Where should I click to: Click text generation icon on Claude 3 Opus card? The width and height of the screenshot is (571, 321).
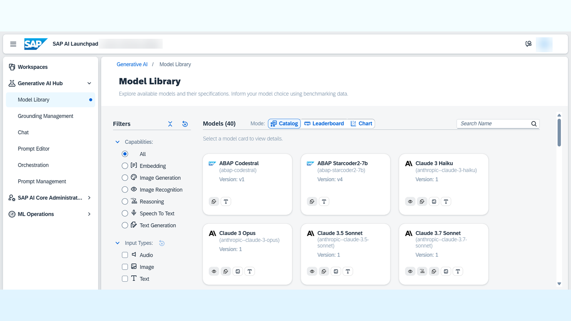(226, 271)
